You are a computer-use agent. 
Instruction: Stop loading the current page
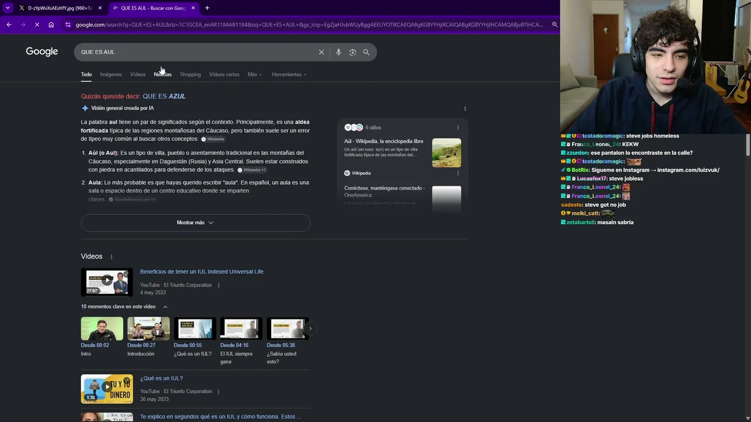pyautogui.click(x=37, y=25)
